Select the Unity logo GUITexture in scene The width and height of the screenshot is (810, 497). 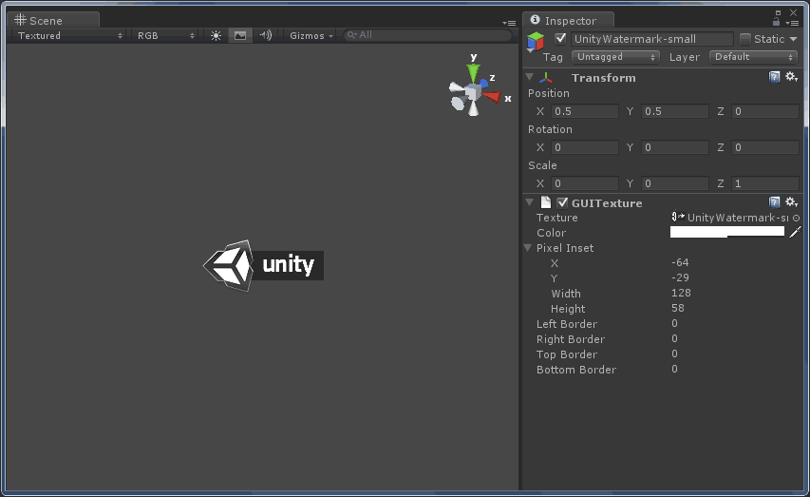click(x=263, y=265)
